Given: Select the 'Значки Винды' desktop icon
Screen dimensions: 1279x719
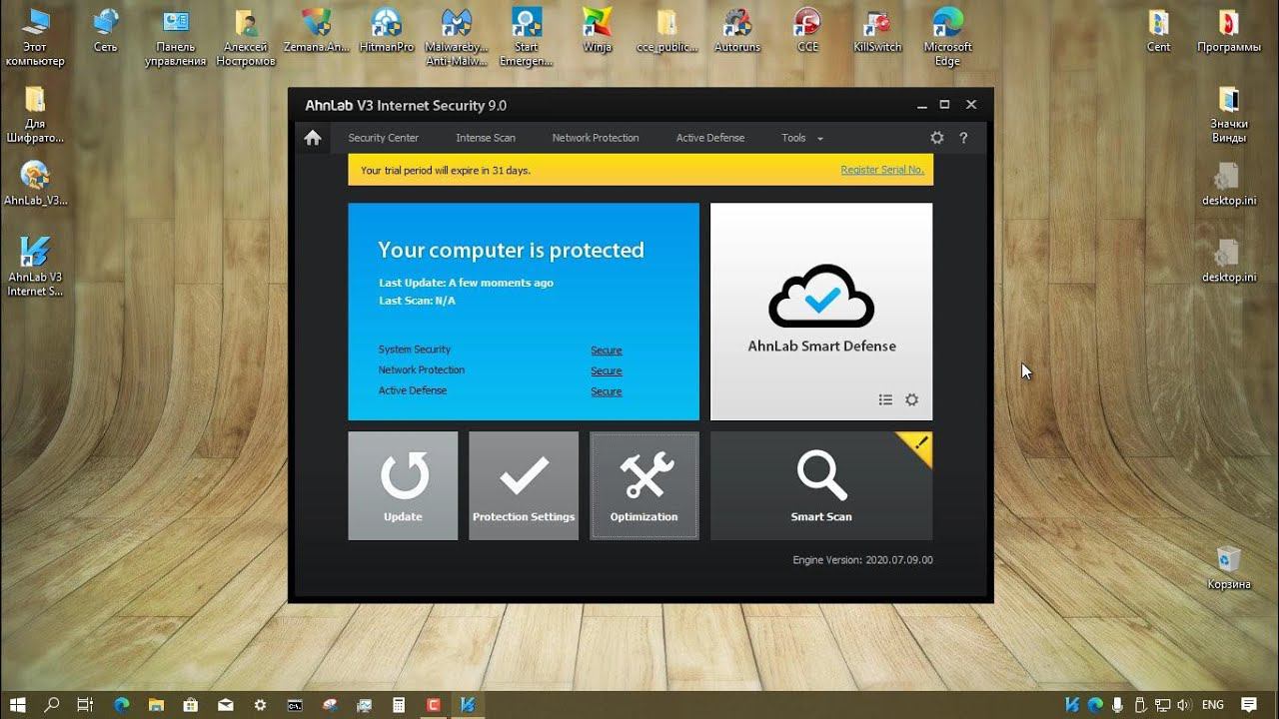Looking at the screenshot, I should click(1229, 115).
